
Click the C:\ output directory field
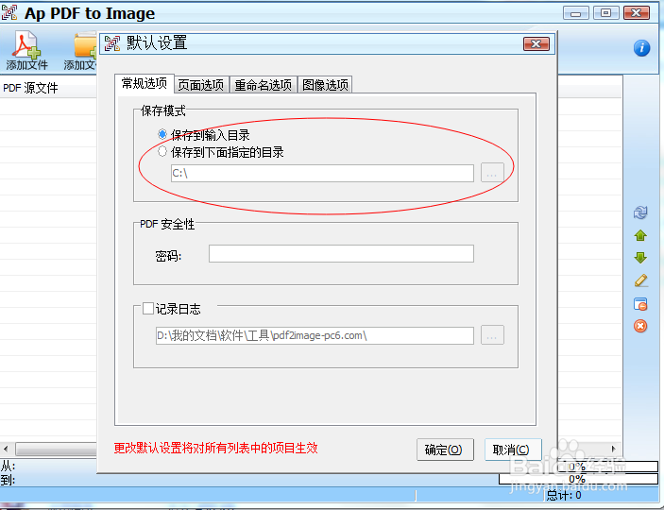(322, 173)
